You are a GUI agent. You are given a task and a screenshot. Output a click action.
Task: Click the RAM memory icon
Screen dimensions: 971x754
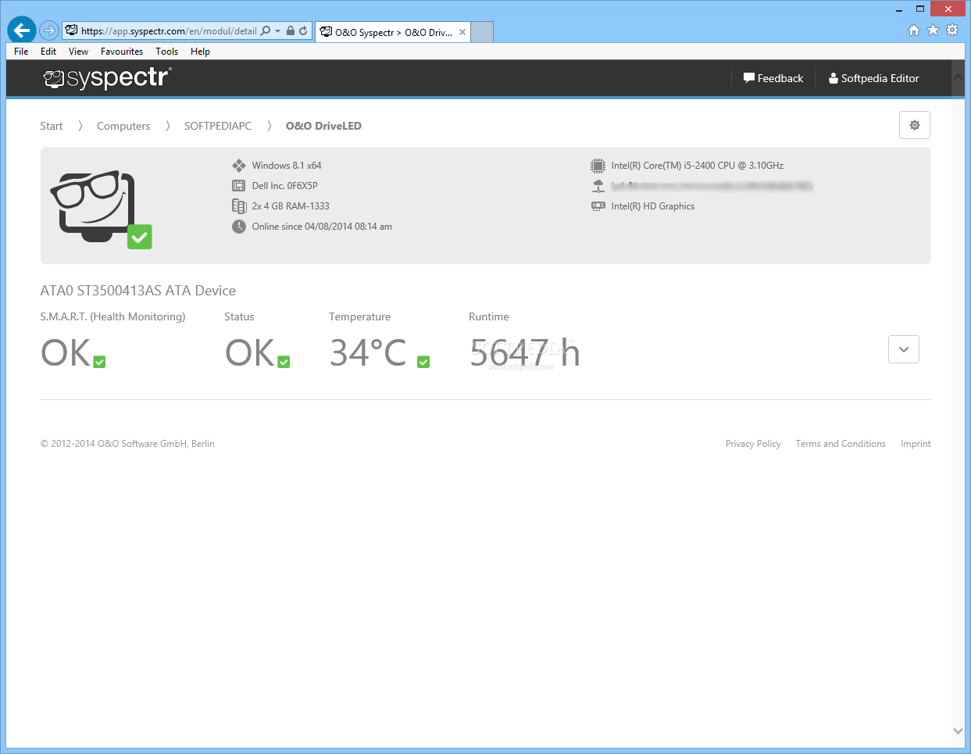pos(239,206)
